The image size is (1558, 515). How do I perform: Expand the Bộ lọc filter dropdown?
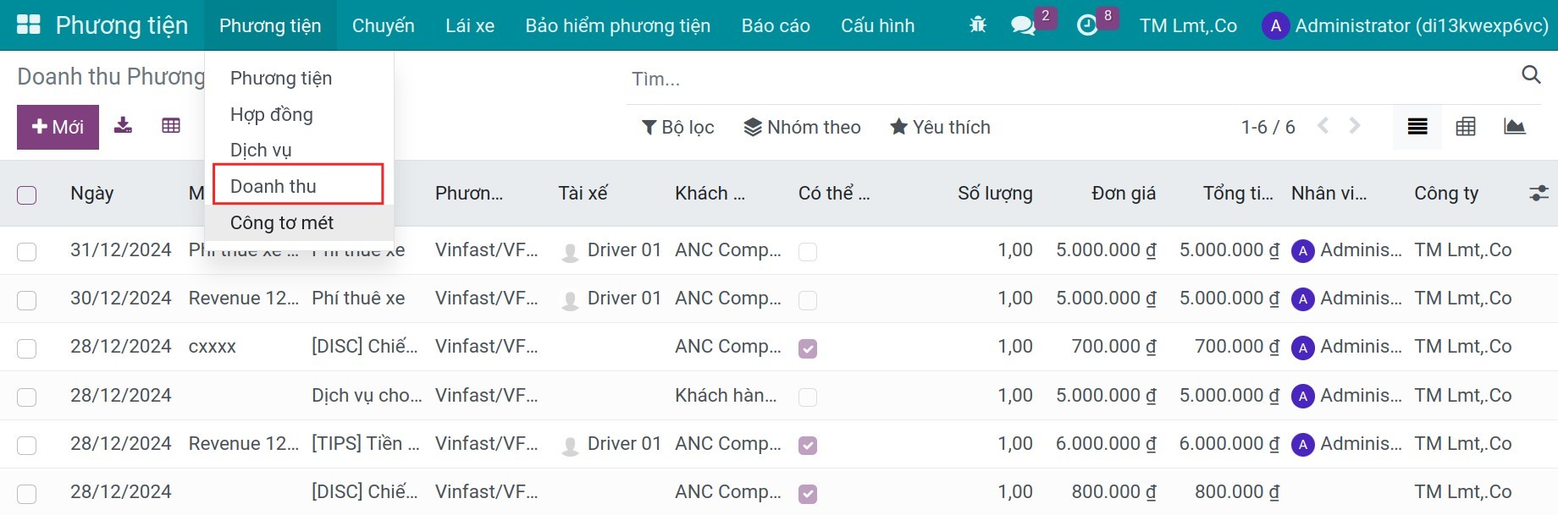[678, 127]
